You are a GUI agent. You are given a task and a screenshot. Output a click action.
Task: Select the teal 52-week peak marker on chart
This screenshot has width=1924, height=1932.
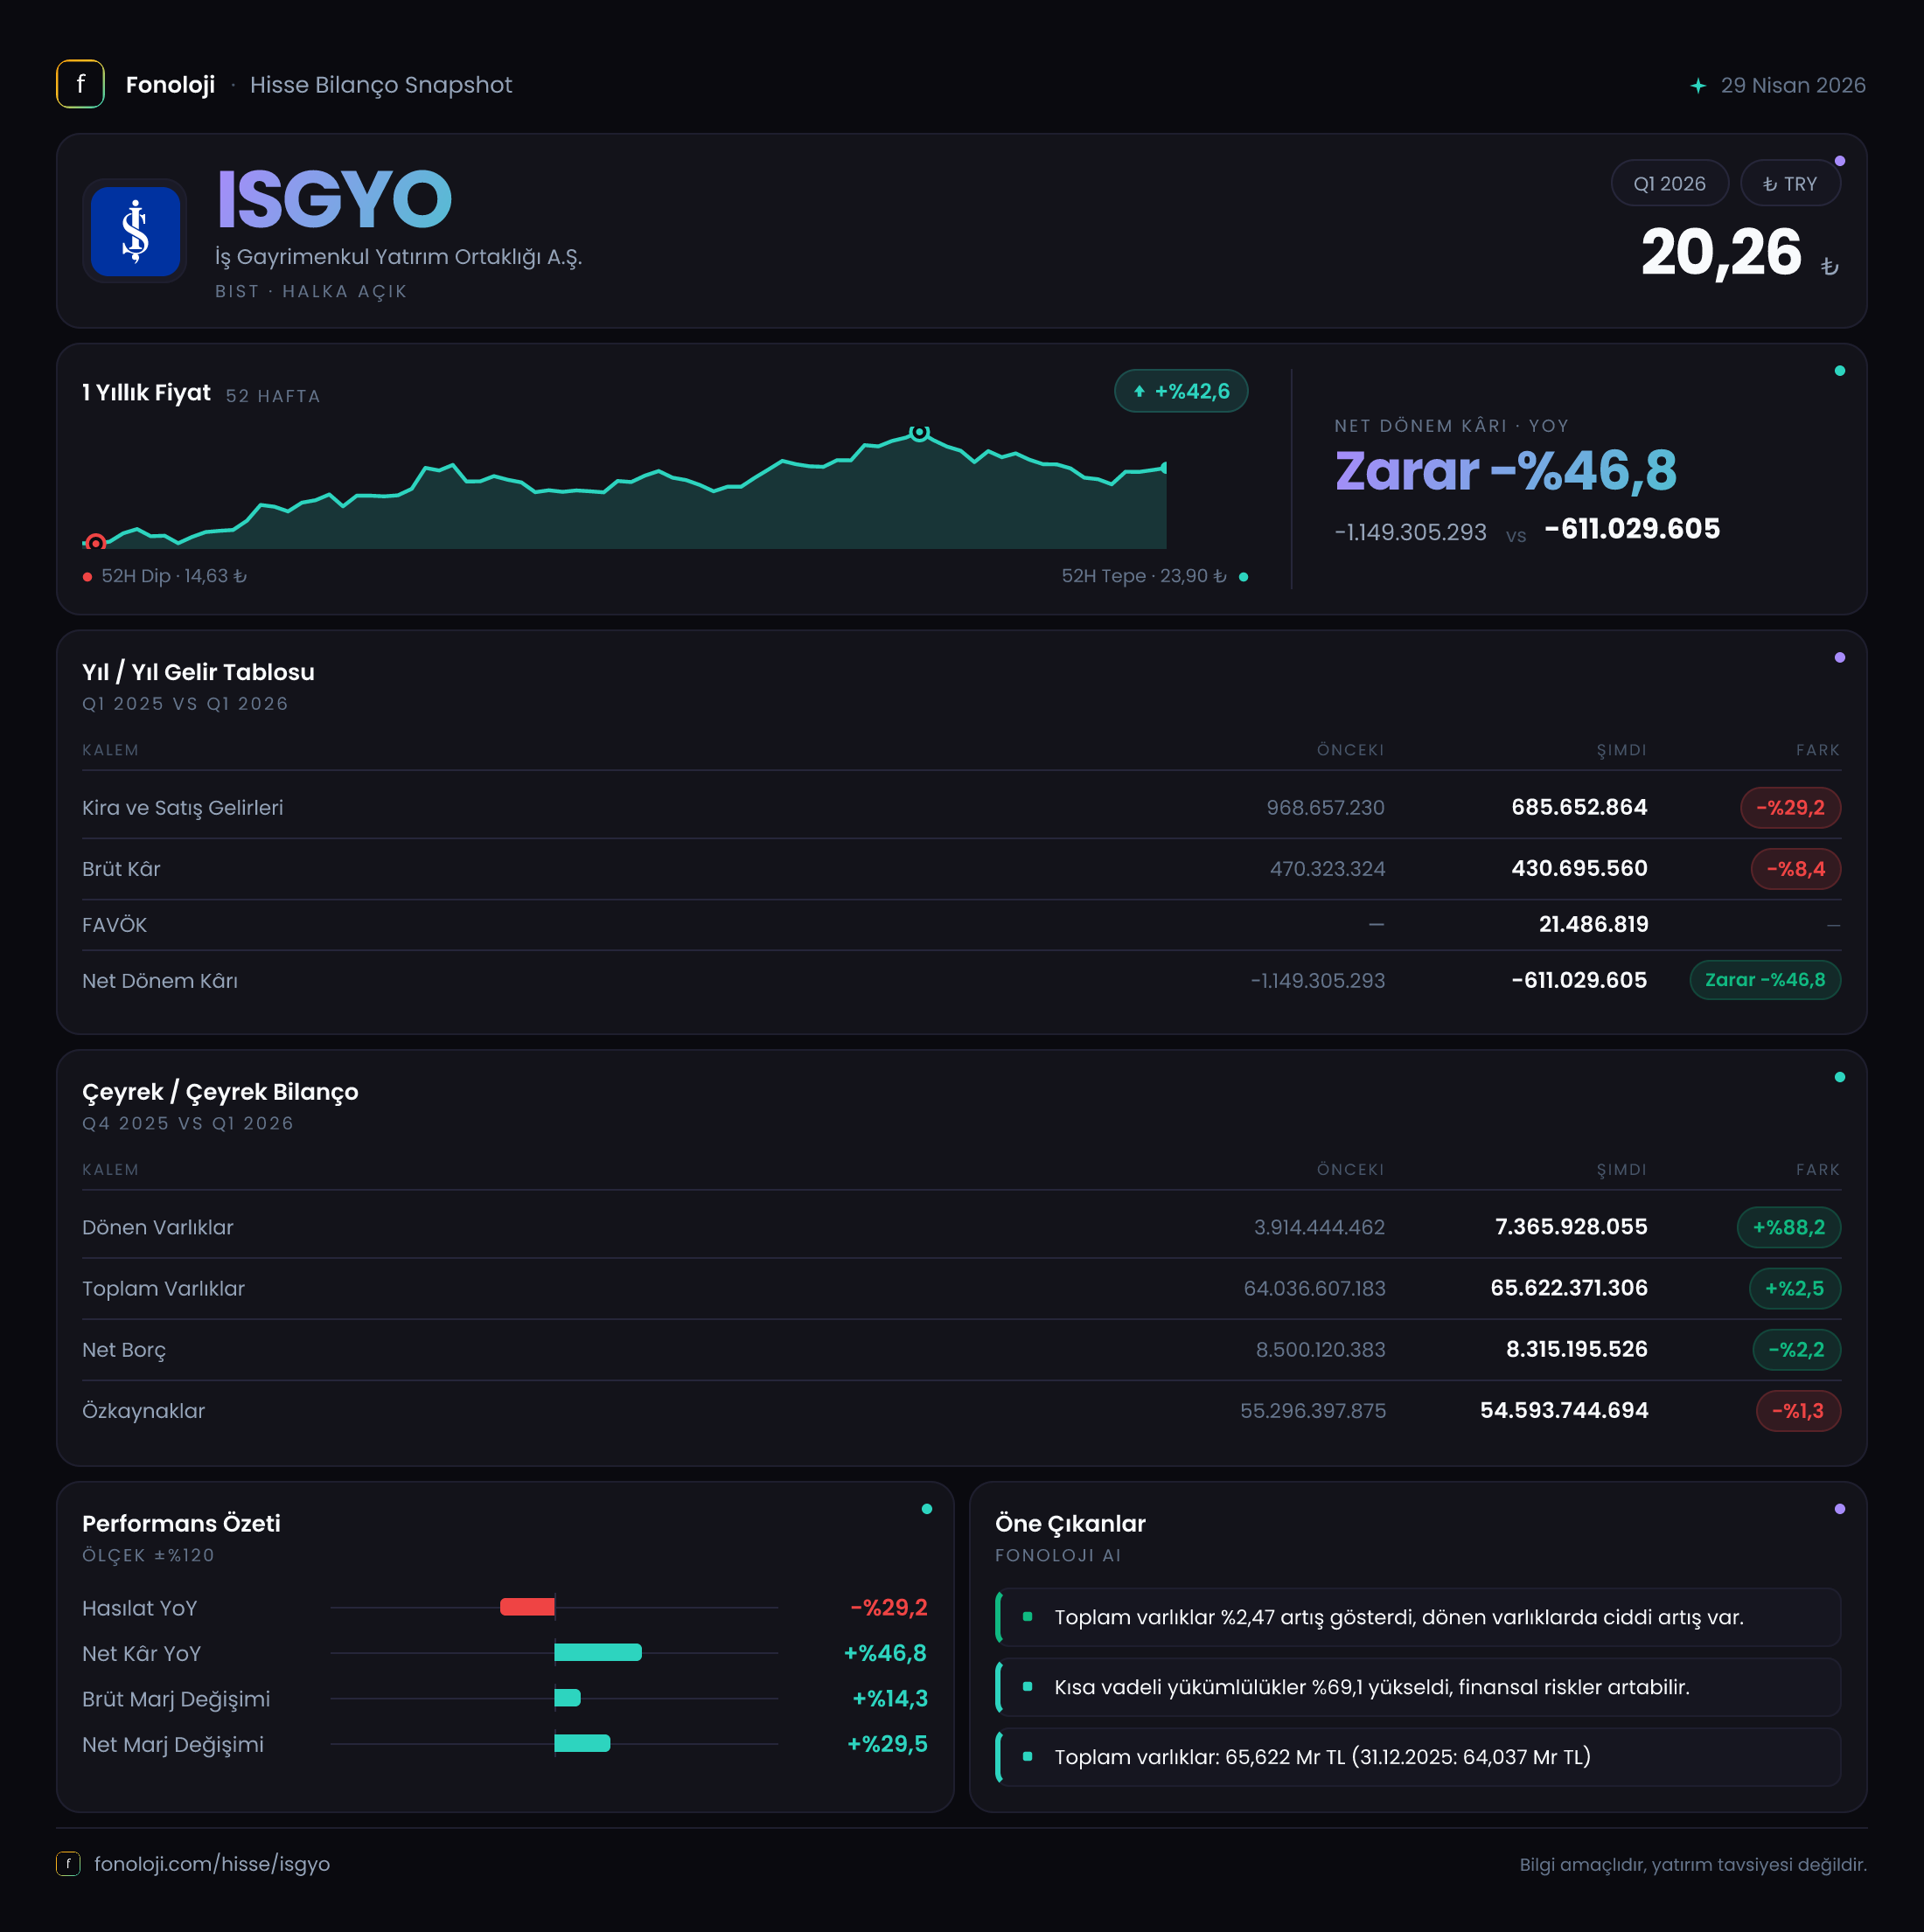click(x=919, y=433)
